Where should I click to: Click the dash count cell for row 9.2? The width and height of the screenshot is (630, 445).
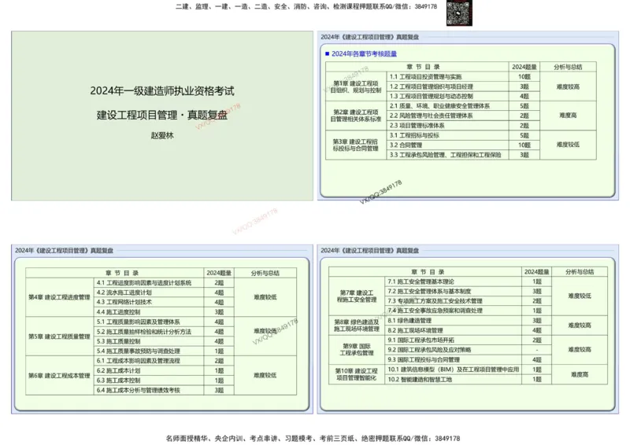click(x=537, y=350)
